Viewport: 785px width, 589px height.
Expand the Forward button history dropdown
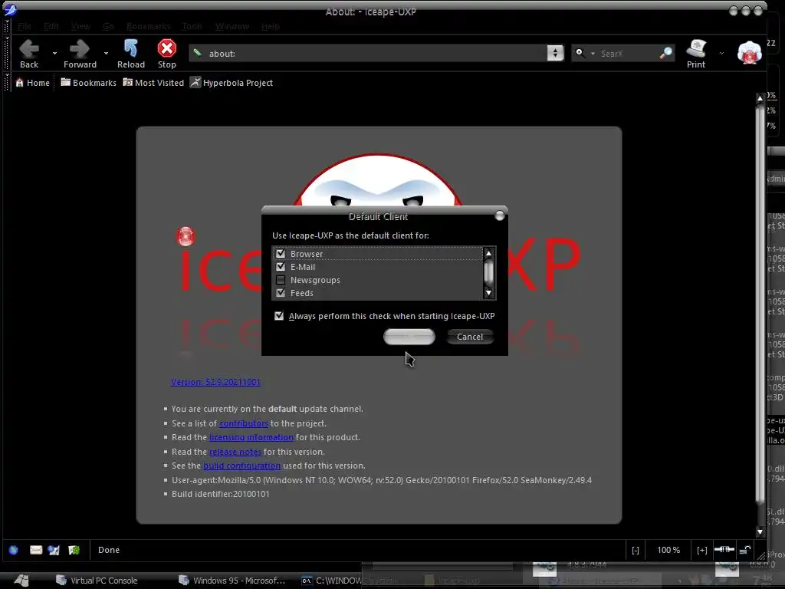(x=106, y=53)
